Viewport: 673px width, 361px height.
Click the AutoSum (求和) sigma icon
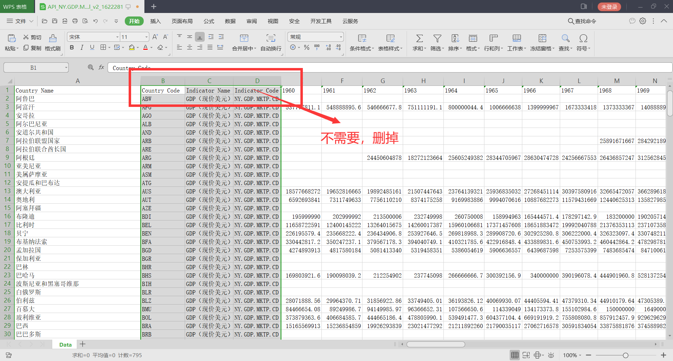pyautogui.click(x=419, y=38)
